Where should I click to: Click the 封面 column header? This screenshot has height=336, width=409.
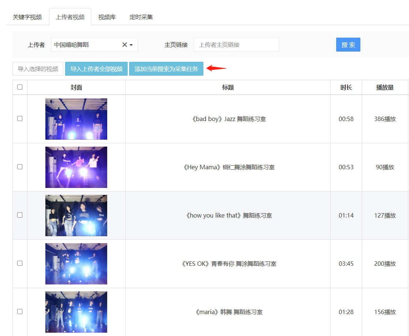tap(76, 87)
